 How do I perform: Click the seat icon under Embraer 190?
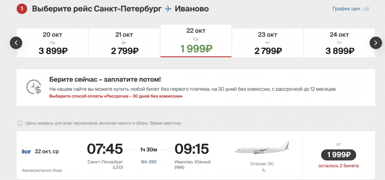click(x=264, y=170)
